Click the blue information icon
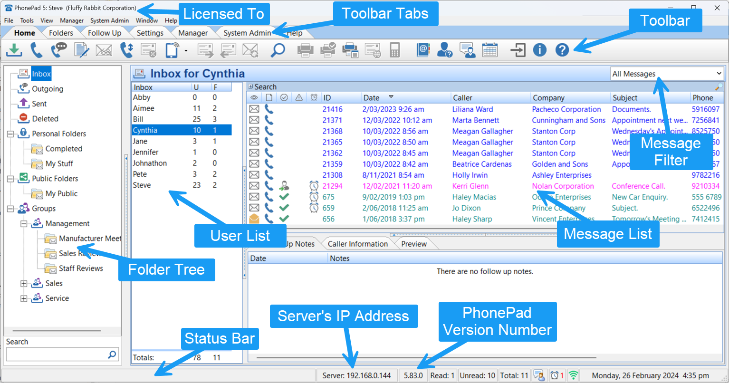Viewport: 729px width, 383px height. [540, 49]
